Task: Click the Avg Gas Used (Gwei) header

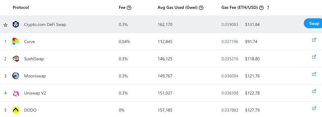Action: click(x=178, y=7)
